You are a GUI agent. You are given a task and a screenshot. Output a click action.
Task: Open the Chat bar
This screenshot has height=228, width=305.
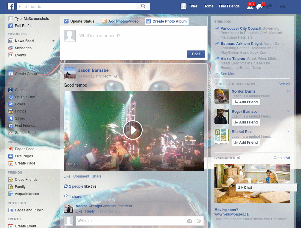[267, 188]
